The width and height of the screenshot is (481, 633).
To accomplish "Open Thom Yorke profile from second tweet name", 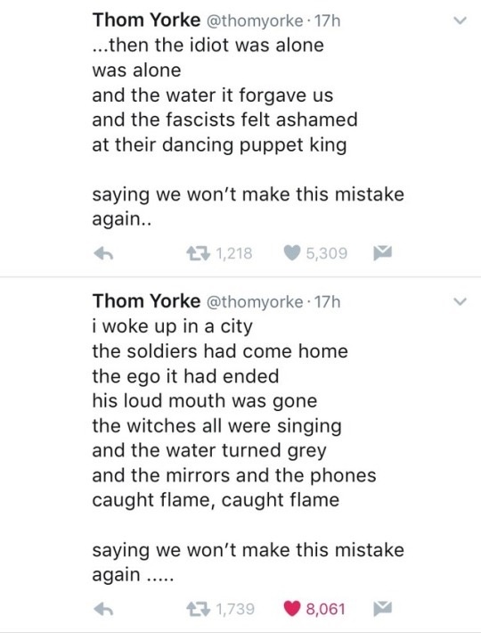I will tap(146, 300).
